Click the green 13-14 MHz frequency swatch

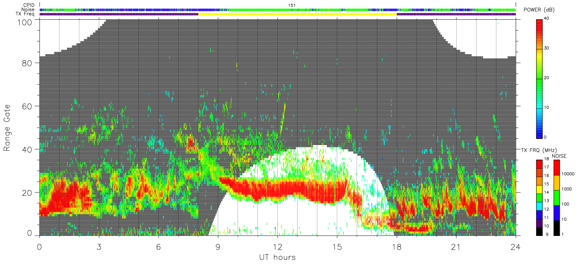(x=539, y=197)
